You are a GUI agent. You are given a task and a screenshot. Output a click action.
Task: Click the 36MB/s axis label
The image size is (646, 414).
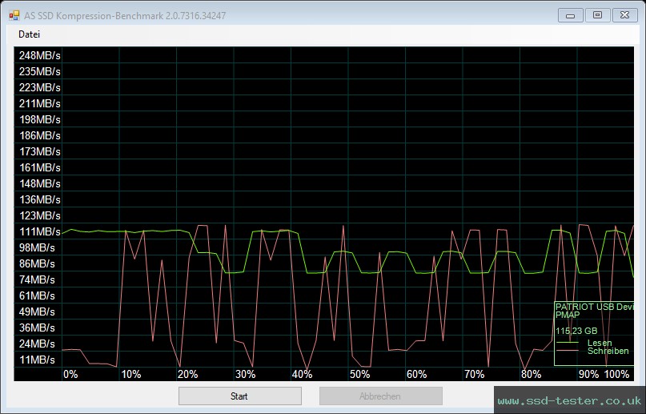[37, 328]
